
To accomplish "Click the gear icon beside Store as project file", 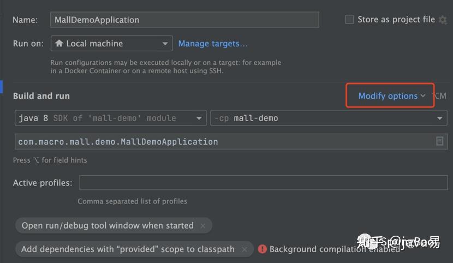I will pyautogui.click(x=443, y=20).
